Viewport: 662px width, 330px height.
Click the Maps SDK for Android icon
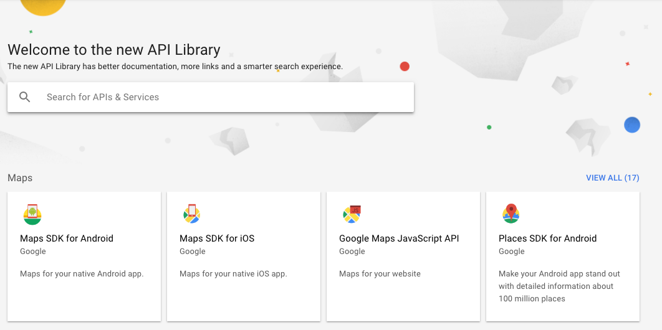pyautogui.click(x=32, y=214)
